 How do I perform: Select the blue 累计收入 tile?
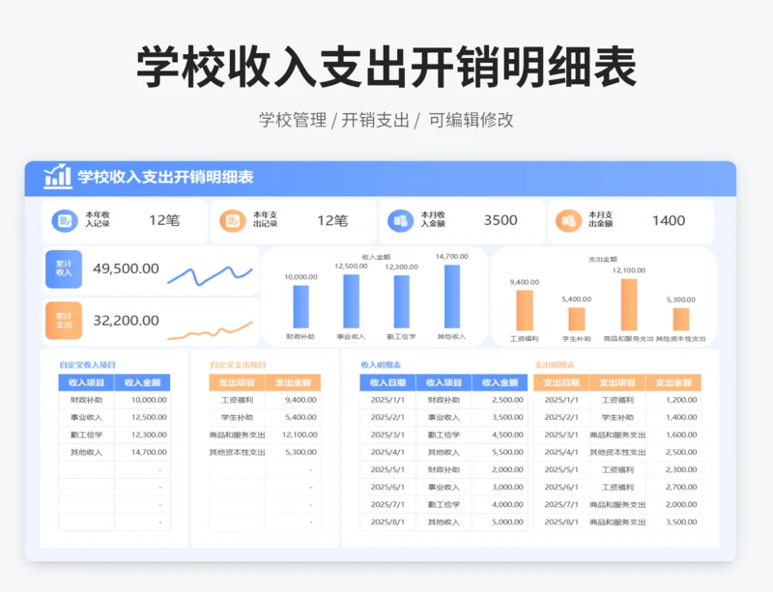coord(64,269)
